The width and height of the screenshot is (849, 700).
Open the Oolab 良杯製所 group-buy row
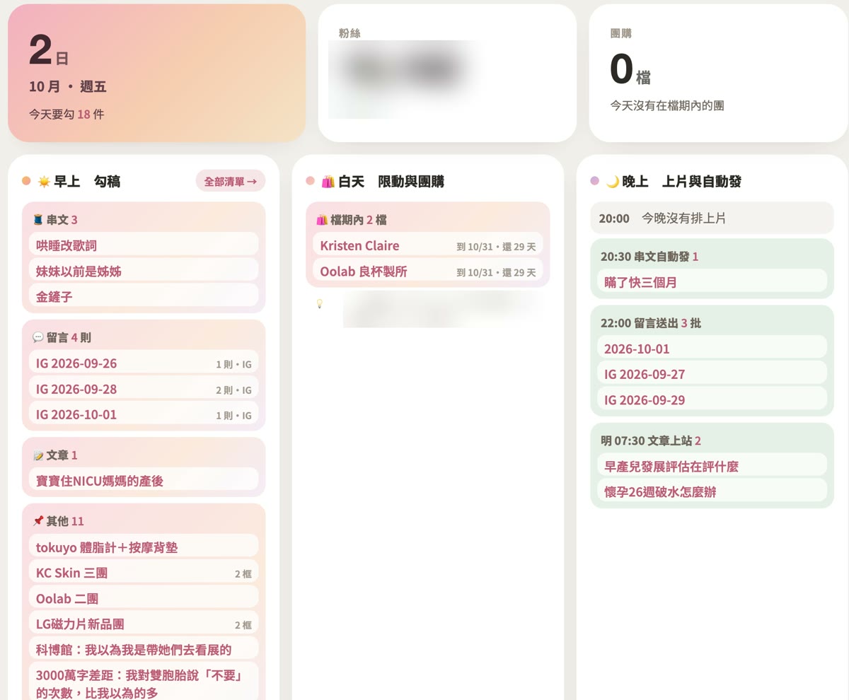[428, 271]
